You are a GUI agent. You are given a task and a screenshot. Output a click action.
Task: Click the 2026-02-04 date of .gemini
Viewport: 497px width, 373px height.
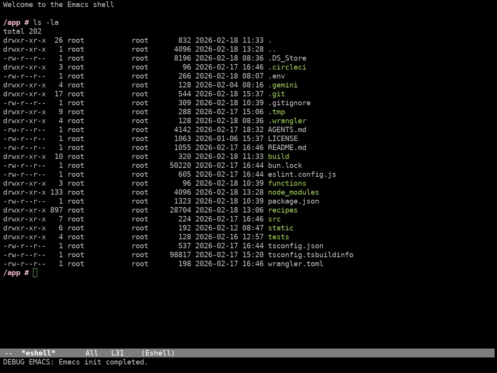[217, 85]
